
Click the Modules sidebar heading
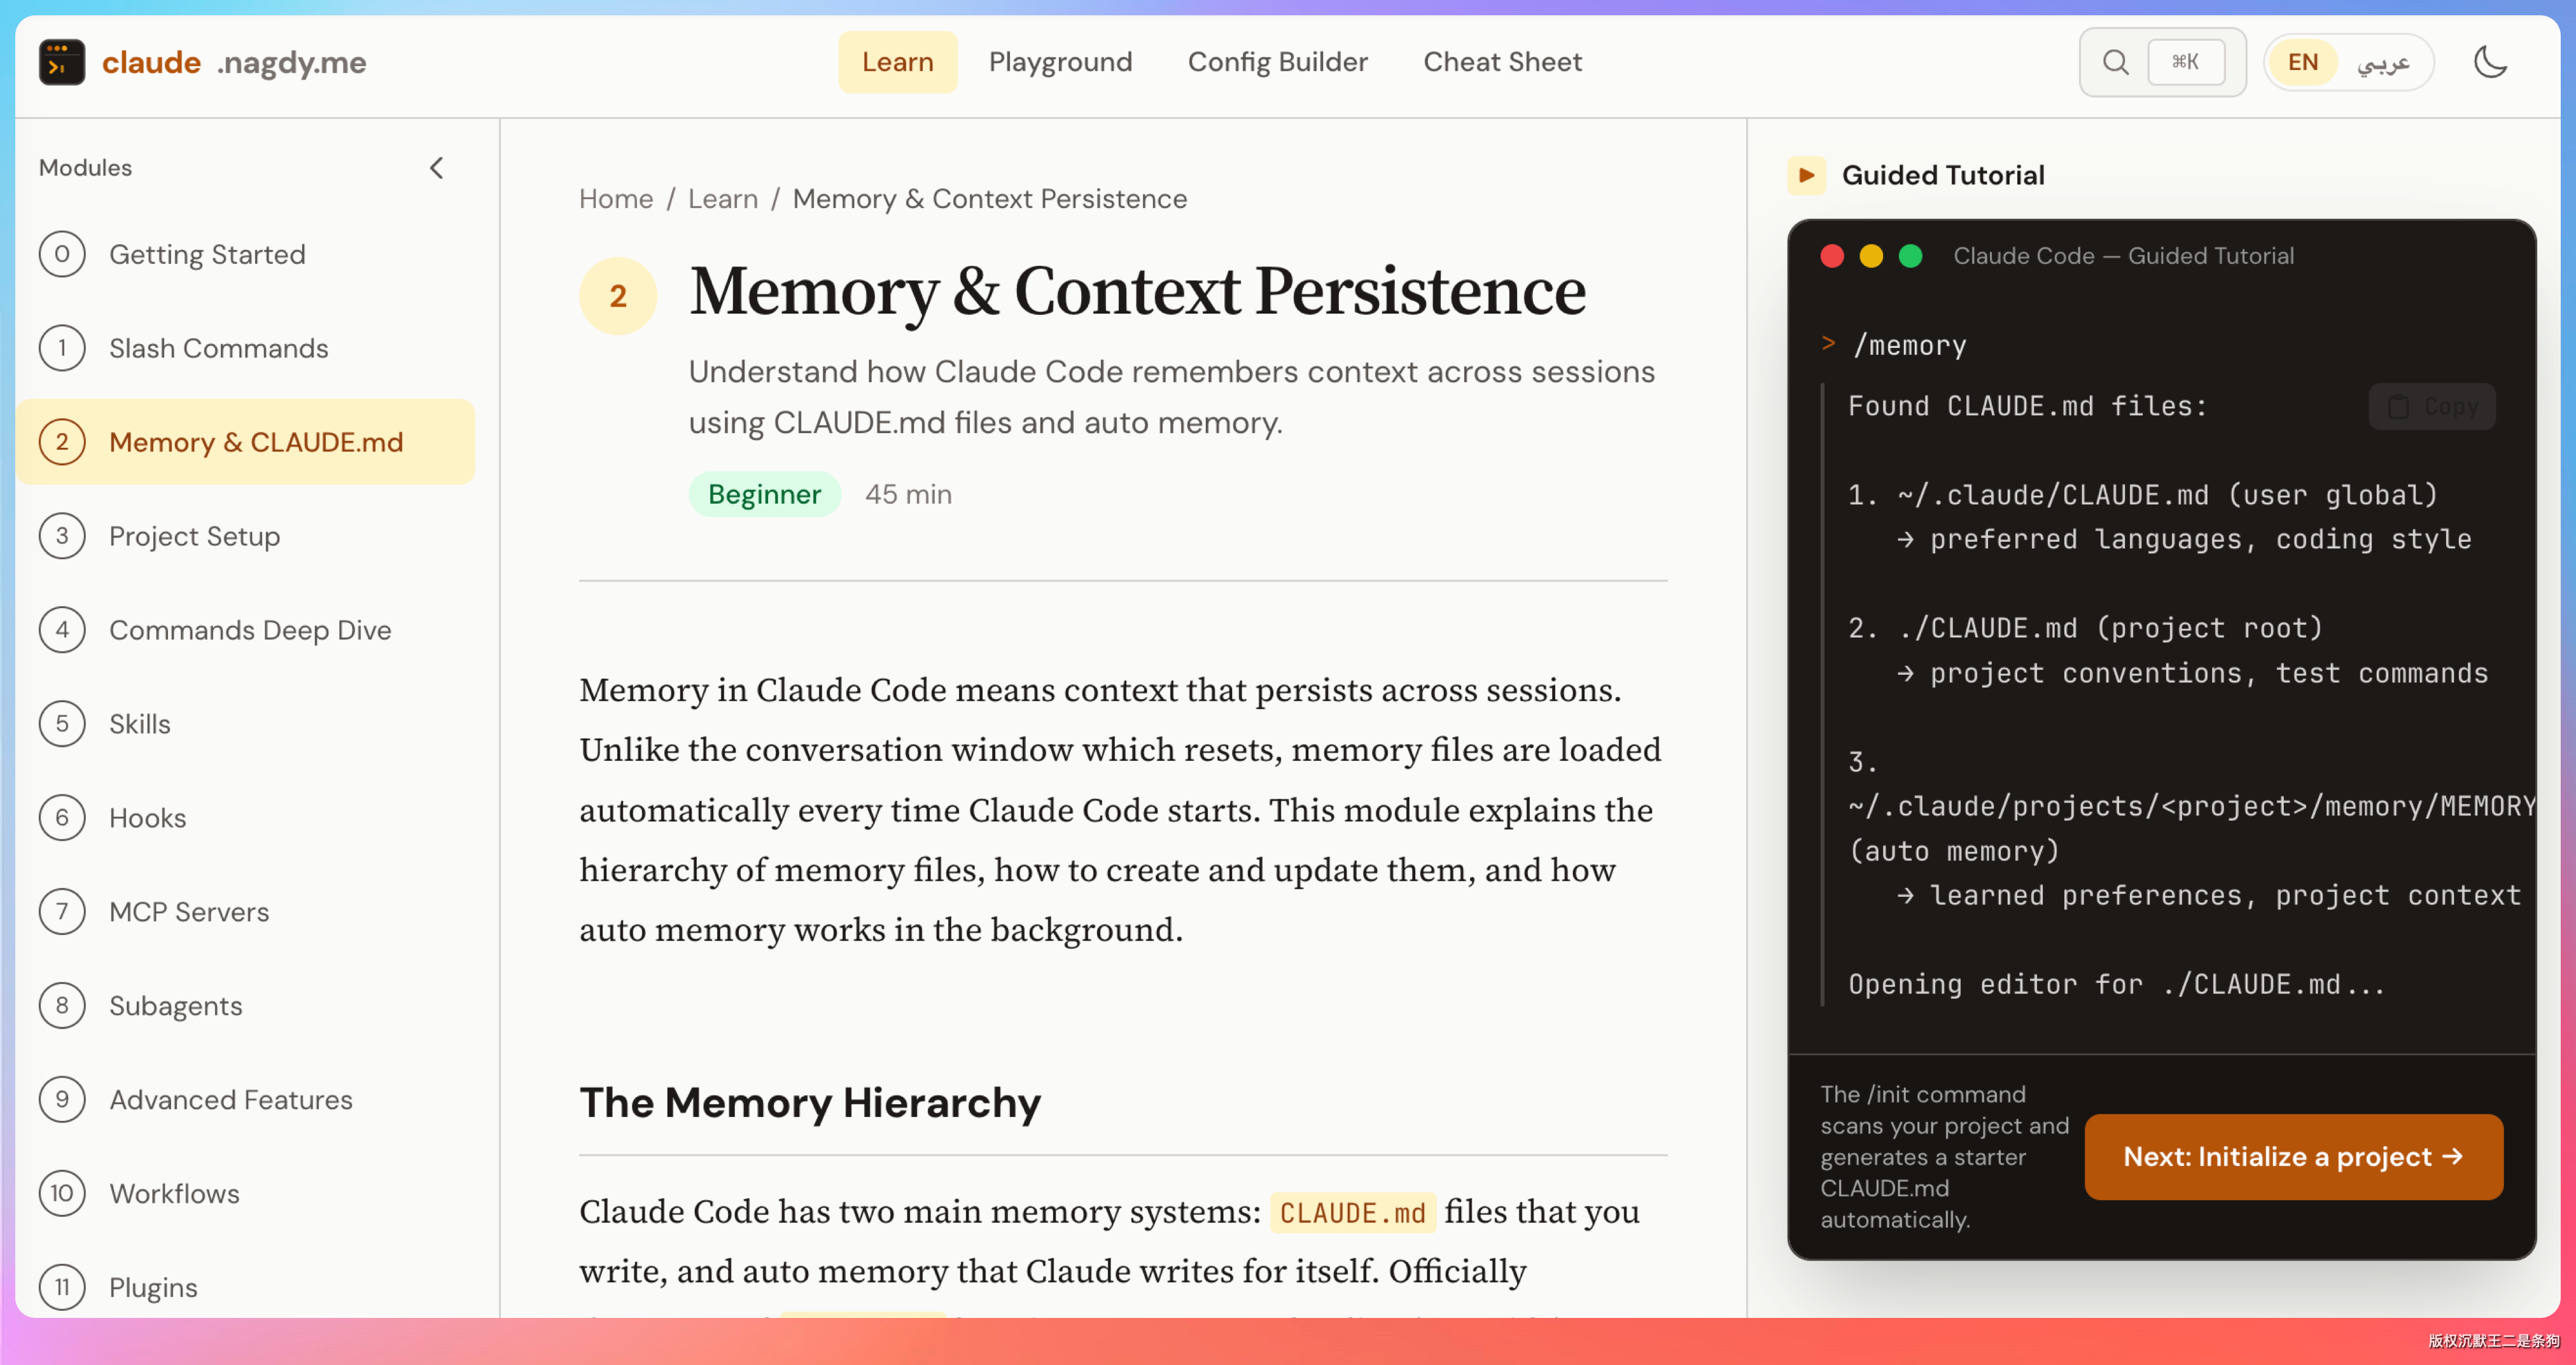point(85,168)
